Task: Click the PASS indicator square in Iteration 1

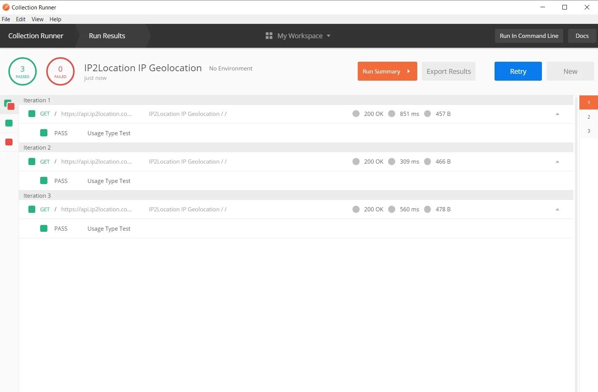Action: coord(44,133)
